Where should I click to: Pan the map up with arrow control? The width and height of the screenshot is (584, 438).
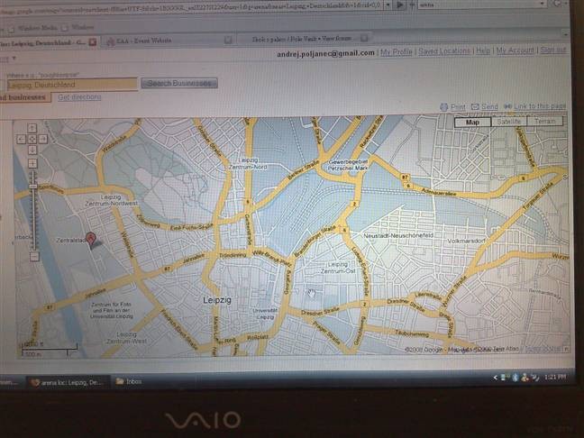tap(32, 128)
